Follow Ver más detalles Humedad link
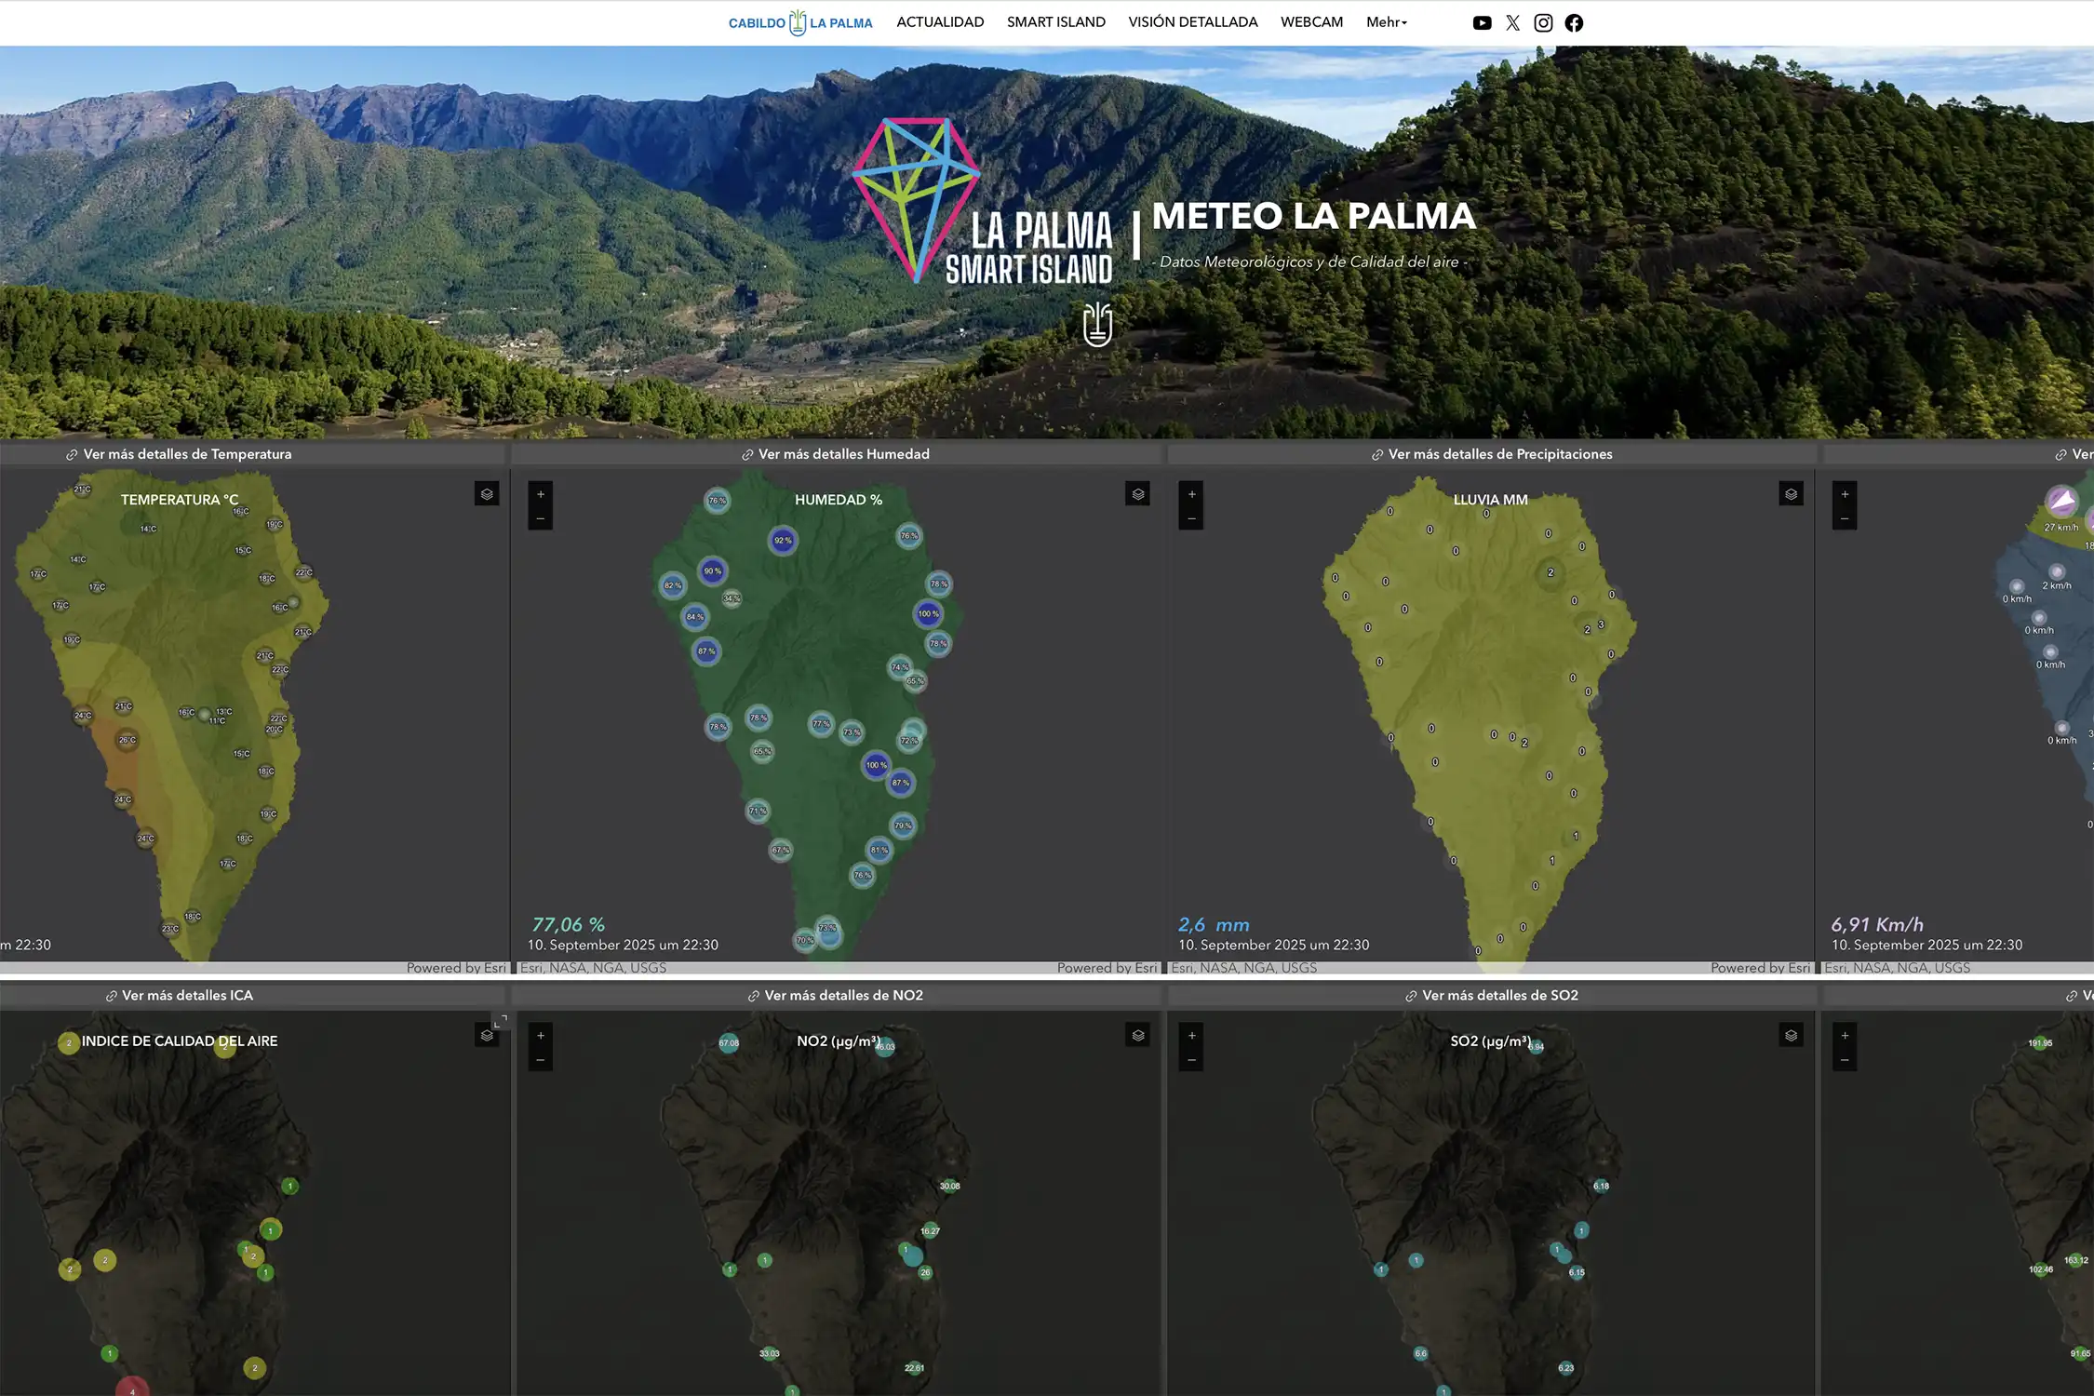This screenshot has height=1396, width=2094. click(843, 454)
